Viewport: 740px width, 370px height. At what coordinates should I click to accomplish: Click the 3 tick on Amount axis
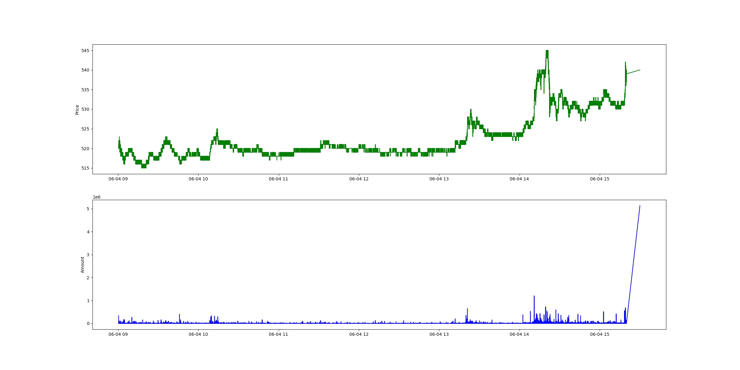[x=88, y=255]
